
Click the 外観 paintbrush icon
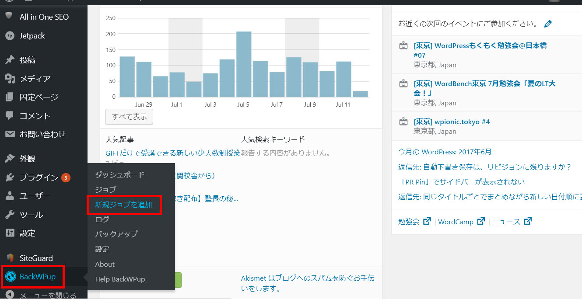[9, 159]
